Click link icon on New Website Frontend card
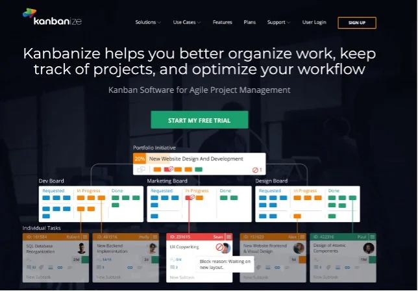This screenshot has width=418, height=291. point(277,267)
